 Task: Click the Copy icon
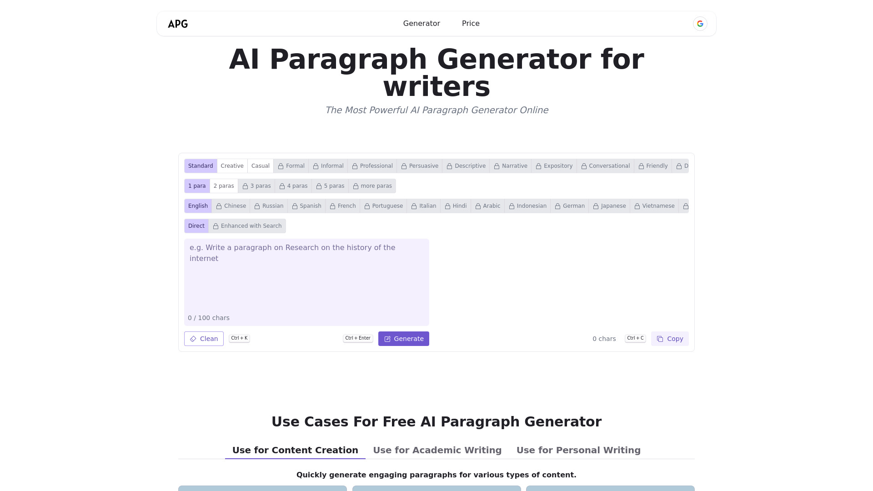(x=660, y=339)
